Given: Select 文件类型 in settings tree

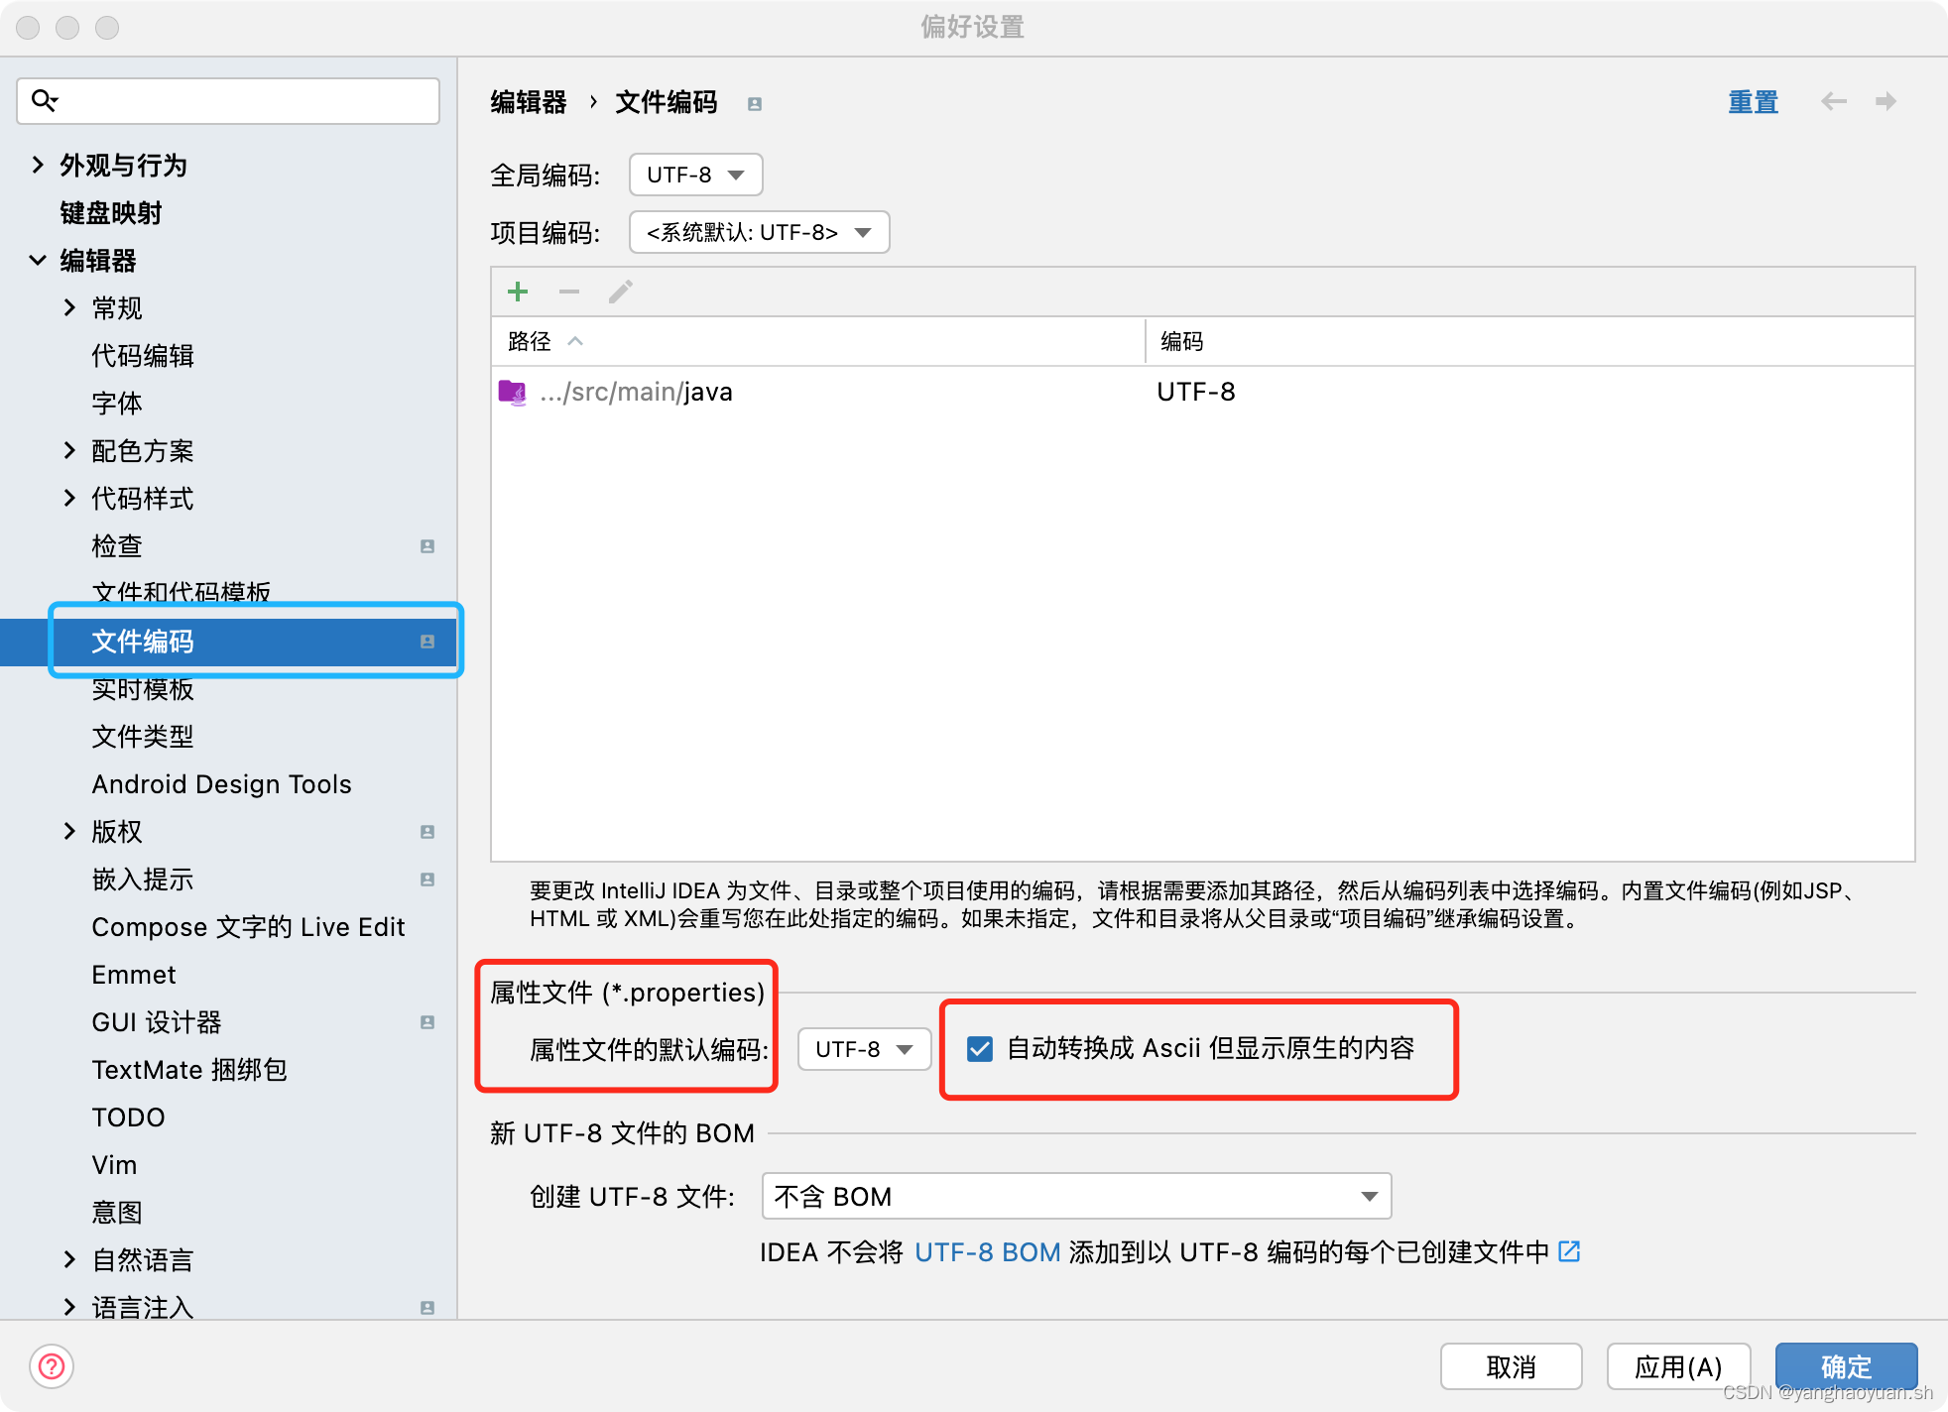Looking at the screenshot, I should click(x=143, y=737).
